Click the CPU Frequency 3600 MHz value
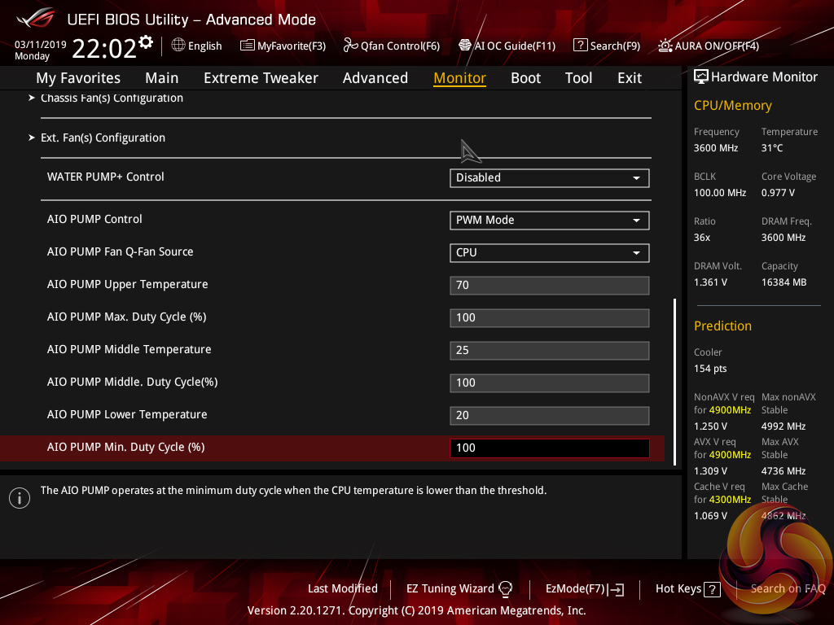Screen dimensions: 834x625 715,148
